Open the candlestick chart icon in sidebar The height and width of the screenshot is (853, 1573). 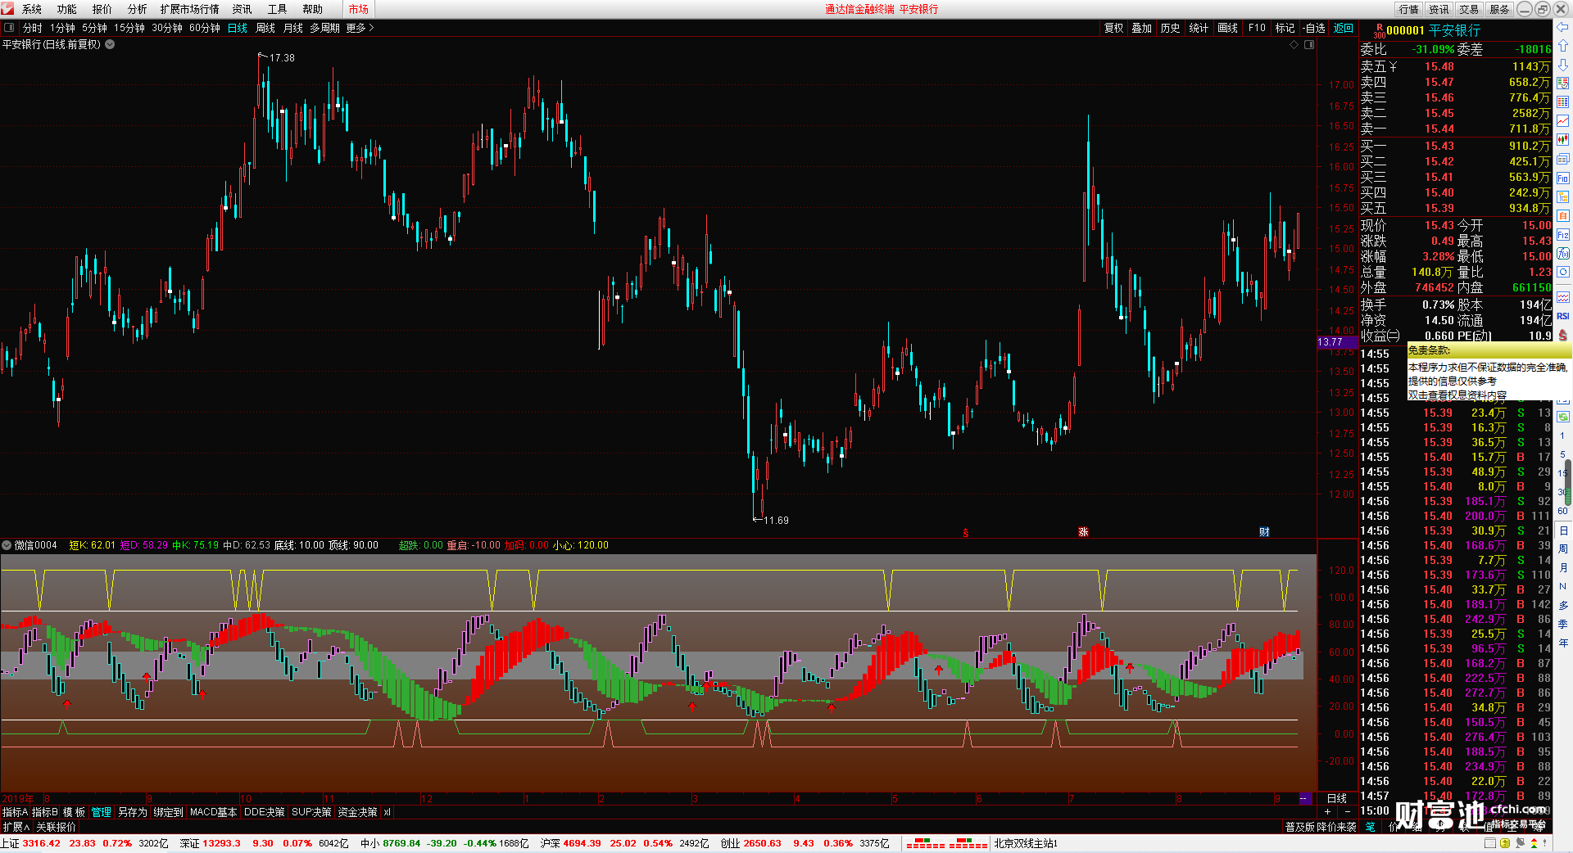[1563, 140]
